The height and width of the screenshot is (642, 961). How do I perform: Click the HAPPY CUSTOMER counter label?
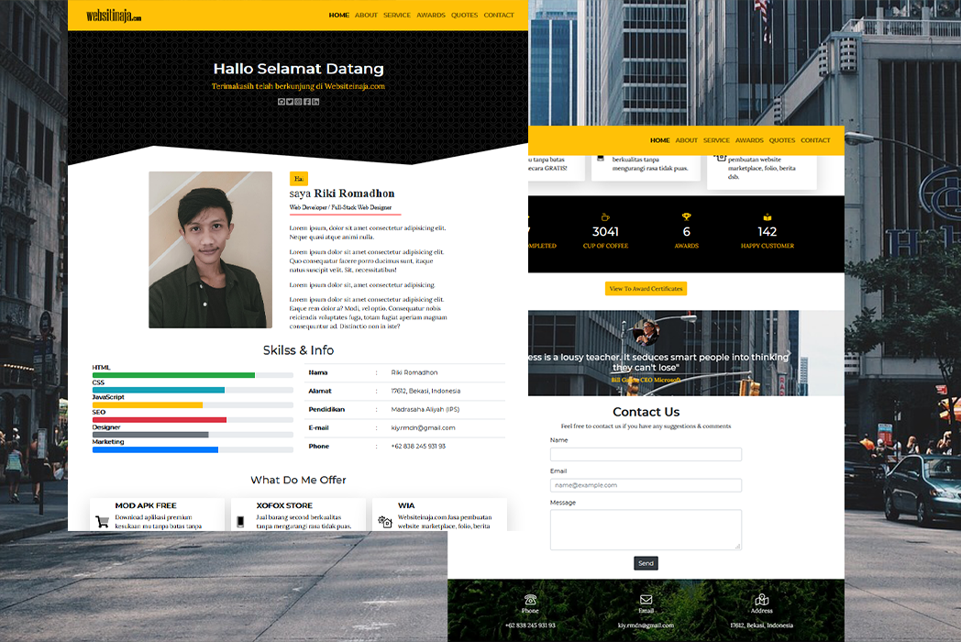[768, 246]
